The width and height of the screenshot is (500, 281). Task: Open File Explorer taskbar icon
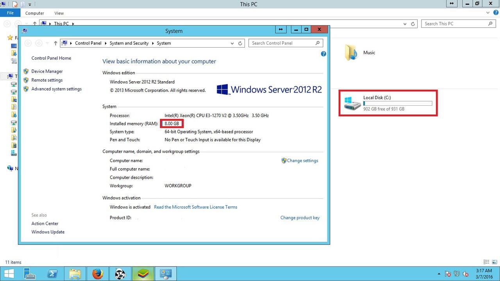click(x=75, y=274)
